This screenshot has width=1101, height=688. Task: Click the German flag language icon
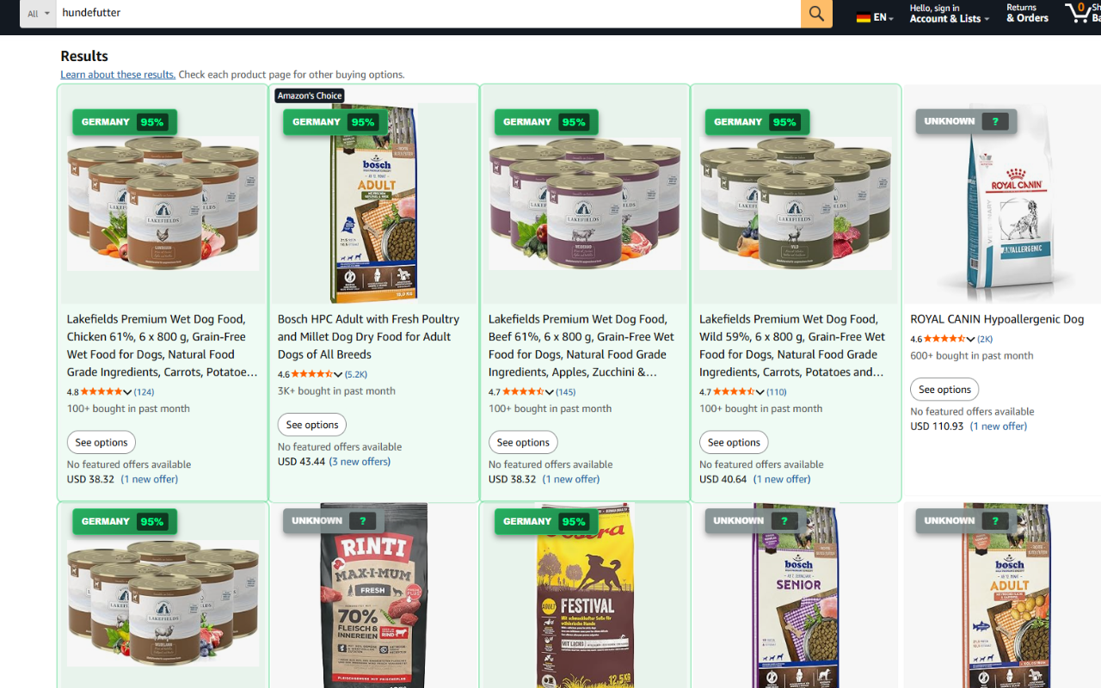(x=864, y=17)
